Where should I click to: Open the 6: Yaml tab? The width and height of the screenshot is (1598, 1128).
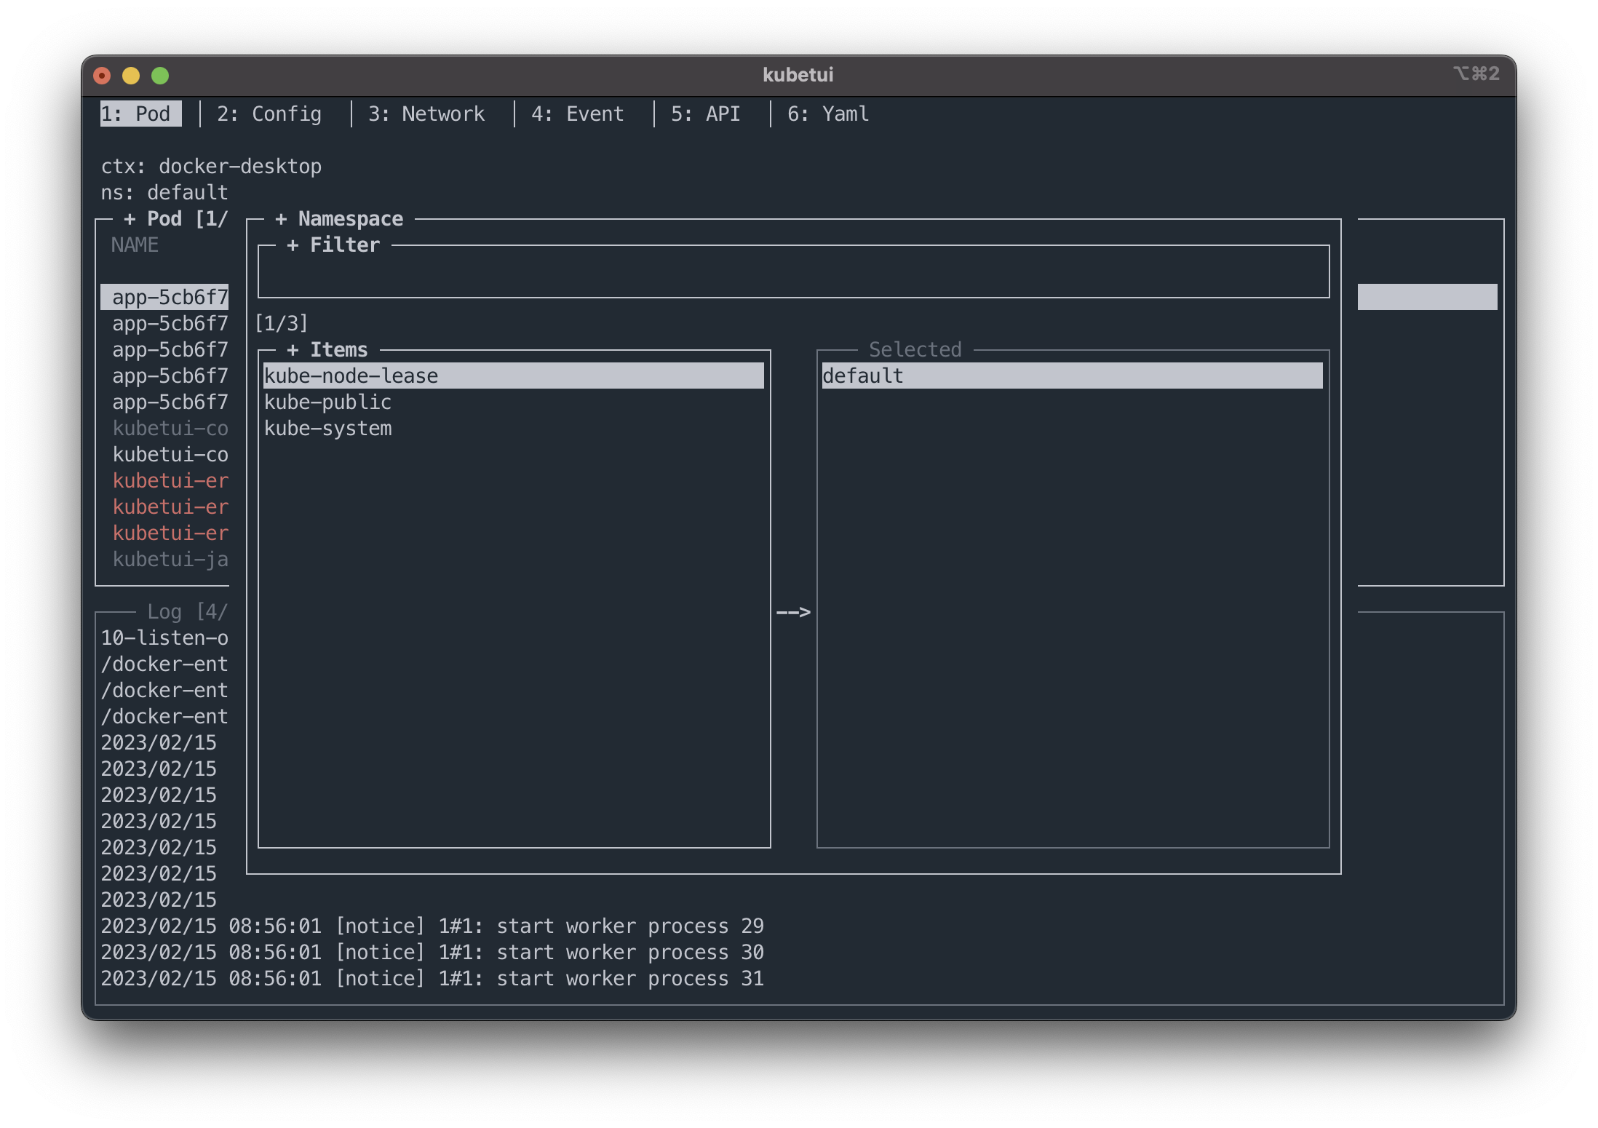coord(827,114)
